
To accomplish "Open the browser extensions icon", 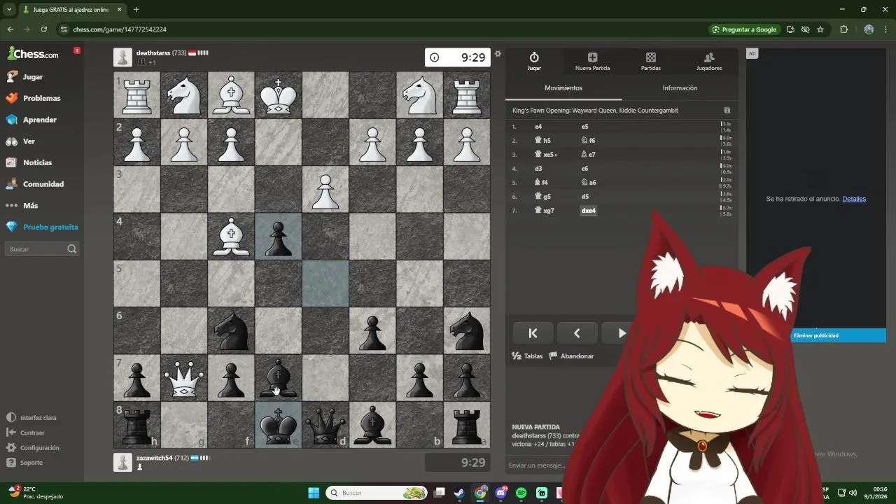I will [x=843, y=29].
